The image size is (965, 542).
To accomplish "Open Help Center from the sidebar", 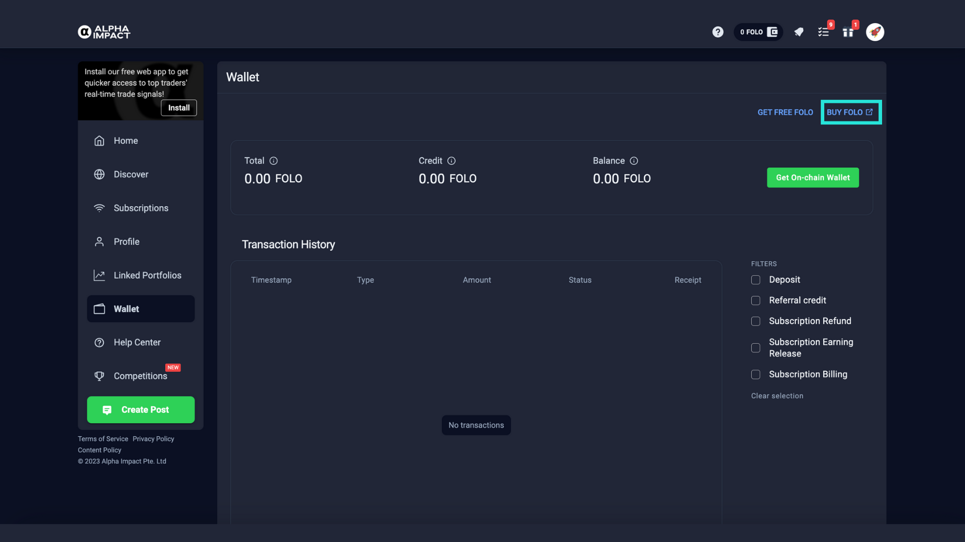I will (x=141, y=343).
